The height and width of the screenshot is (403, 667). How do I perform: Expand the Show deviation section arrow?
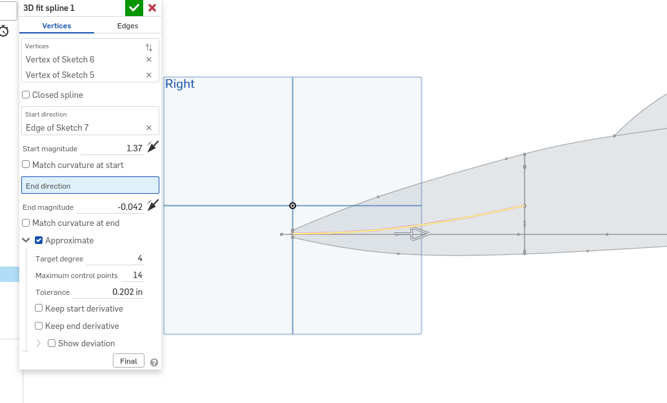pyautogui.click(x=39, y=344)
